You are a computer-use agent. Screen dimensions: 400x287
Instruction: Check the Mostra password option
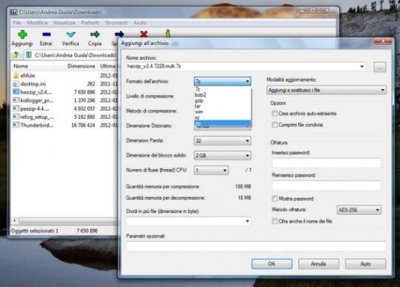tap(275, 198)
